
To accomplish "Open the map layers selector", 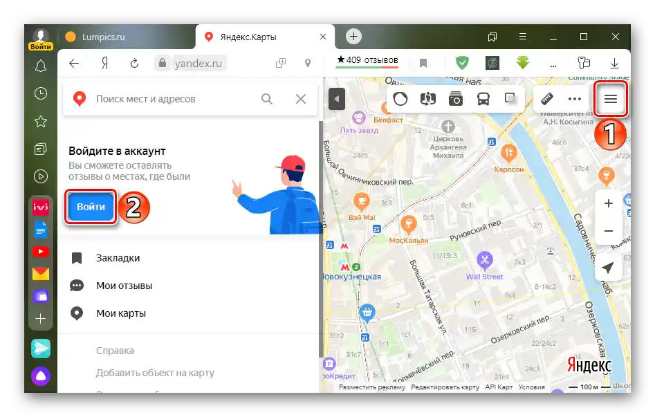I will (x=510, y=99).
